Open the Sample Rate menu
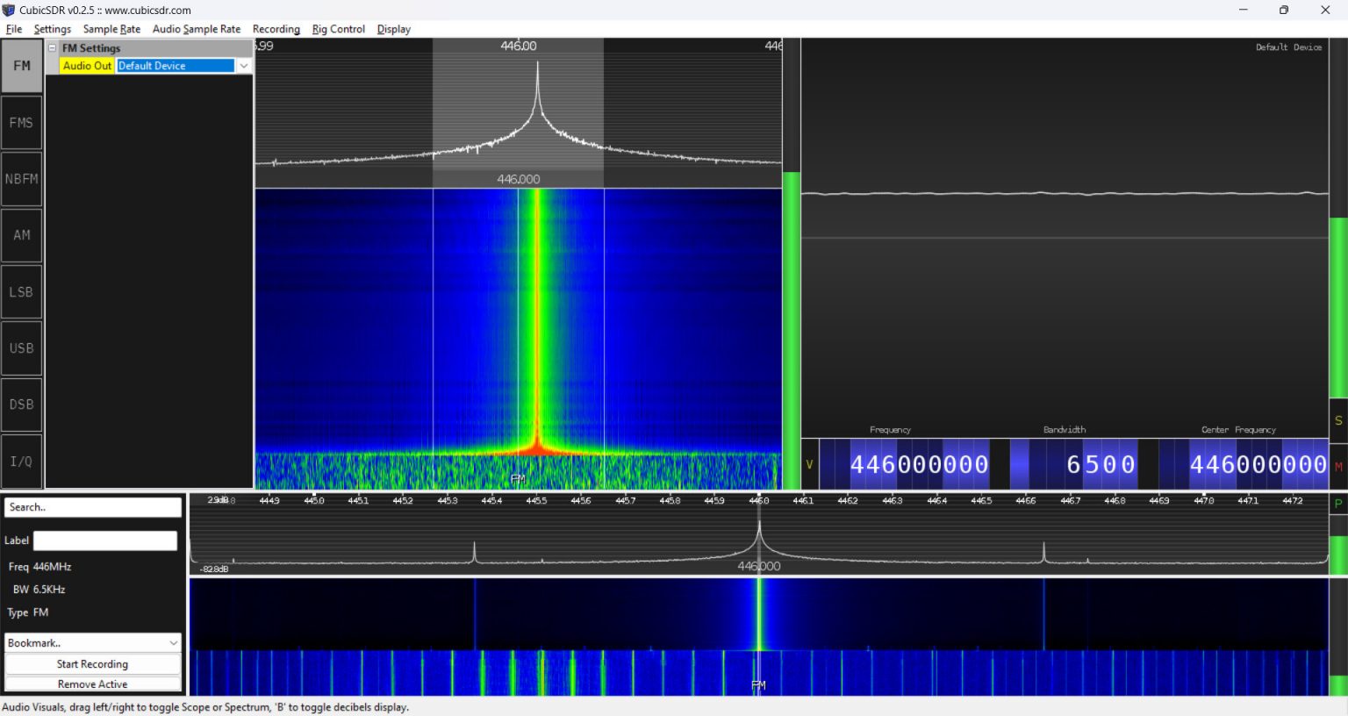The height and width of the screenshot is (716, 1348). point(111,29)
